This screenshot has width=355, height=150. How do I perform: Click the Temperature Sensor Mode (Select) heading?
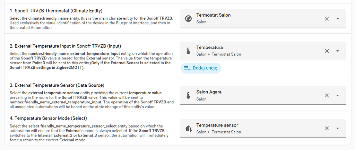49,118
